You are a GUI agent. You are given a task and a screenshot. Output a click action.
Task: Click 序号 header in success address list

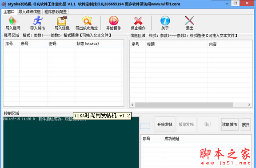[x=152, y=139]
